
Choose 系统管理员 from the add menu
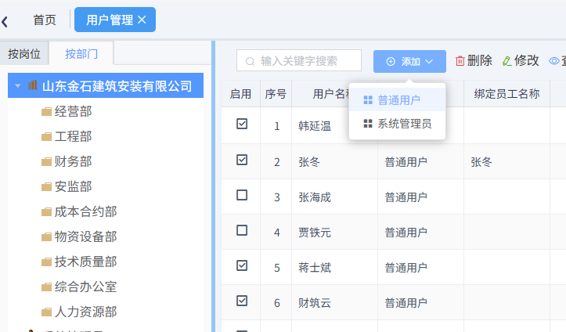[397, 124]
